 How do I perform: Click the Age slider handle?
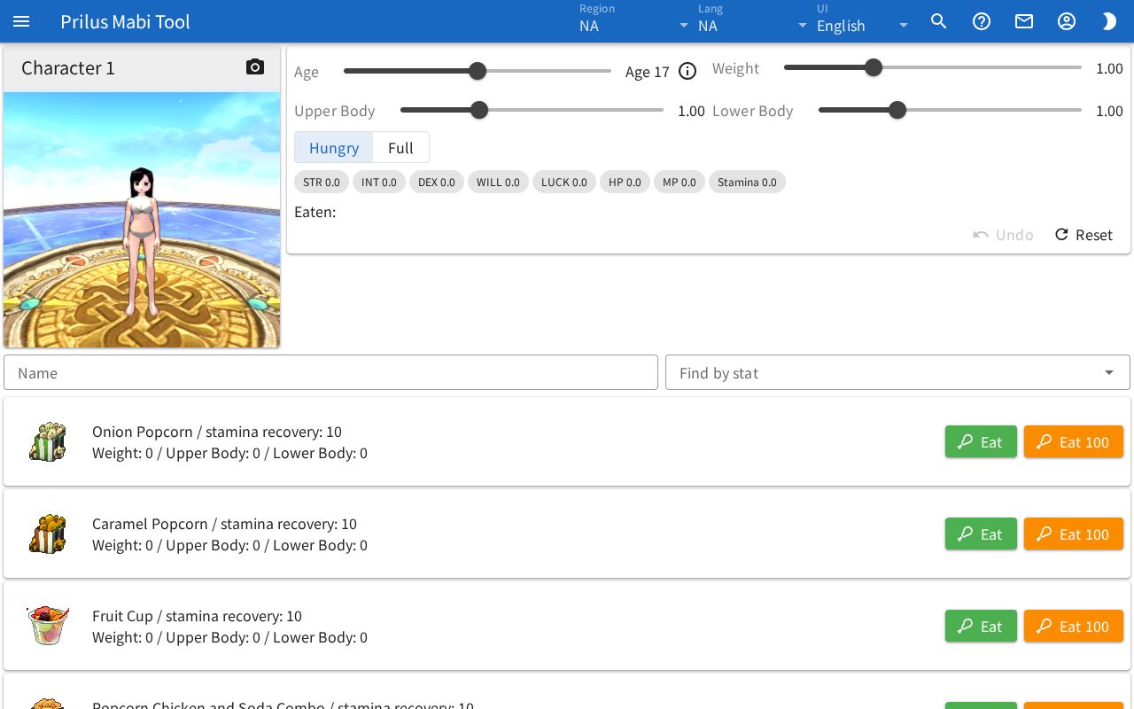coord(478,71)
